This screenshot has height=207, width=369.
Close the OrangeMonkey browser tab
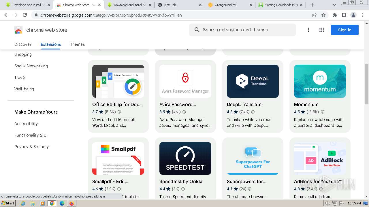pyautogui.click(x=251, y=5)
